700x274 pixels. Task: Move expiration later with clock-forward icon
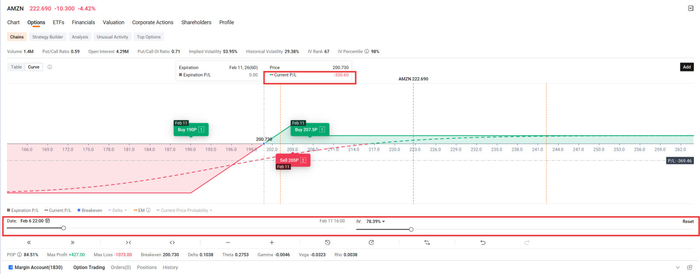371,243
